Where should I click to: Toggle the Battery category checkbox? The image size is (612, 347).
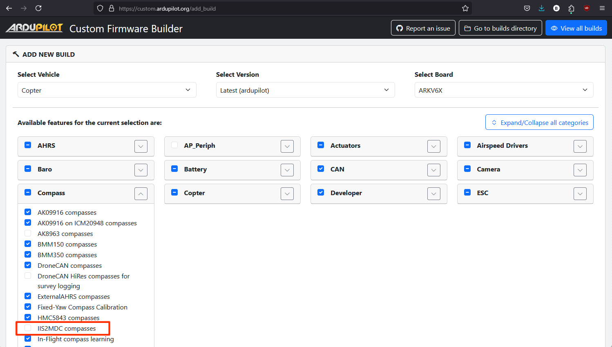click(174, 169)
